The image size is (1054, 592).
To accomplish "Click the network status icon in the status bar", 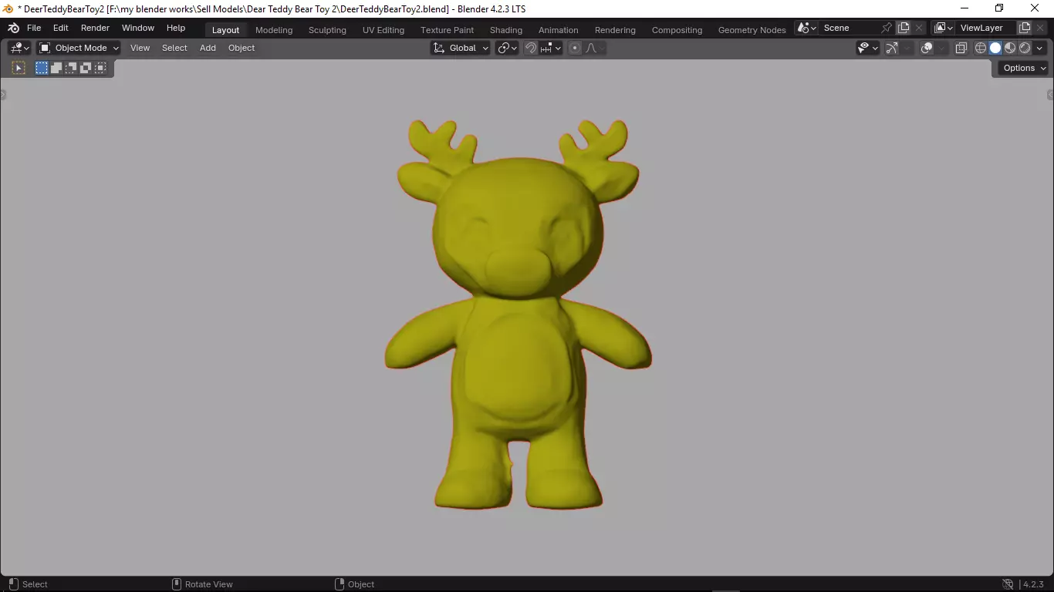I will pyautogui.click(x=1007, y=584).
